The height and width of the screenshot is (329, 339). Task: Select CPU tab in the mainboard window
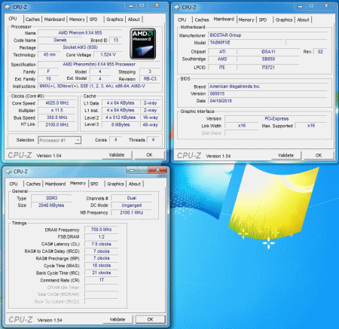click(x=182, y=20)
